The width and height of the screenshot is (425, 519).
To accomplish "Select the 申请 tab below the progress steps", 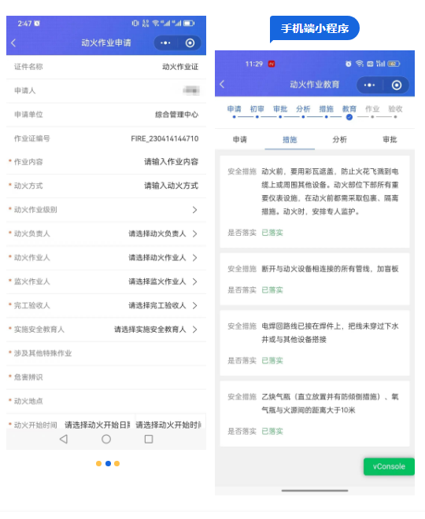I will (x=240, y=140).
